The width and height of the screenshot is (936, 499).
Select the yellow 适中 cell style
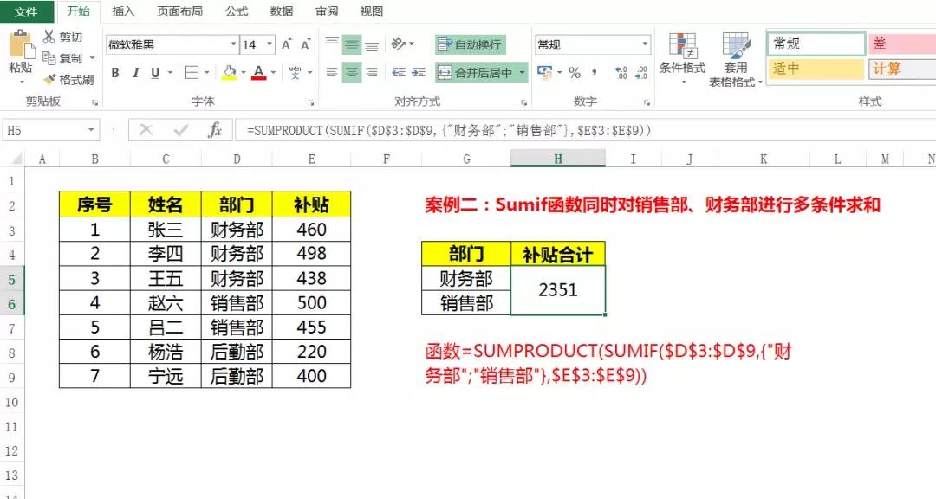tap(813, 68)
